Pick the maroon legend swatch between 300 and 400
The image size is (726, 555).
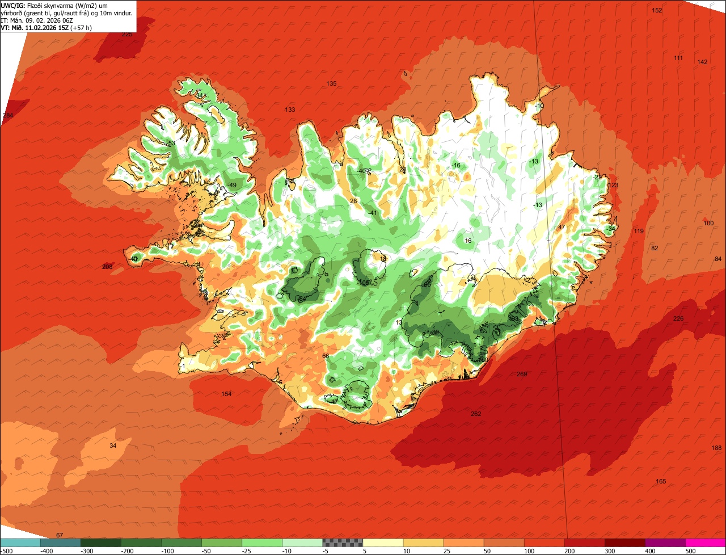pyautogui.click(x=624, y=543)
